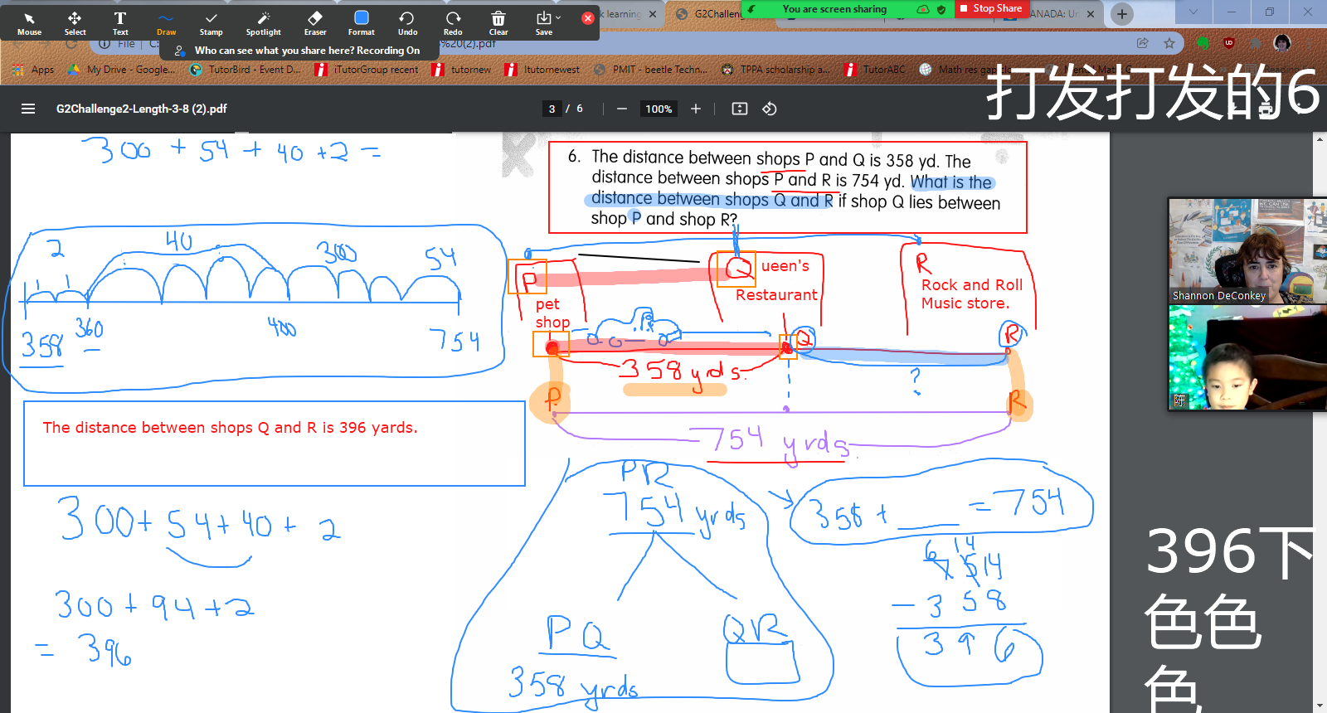The width and height of the screenshot is (1327, 713).
Task: Open iTutorGroup recent bookmark
Action: coord(367,70)
